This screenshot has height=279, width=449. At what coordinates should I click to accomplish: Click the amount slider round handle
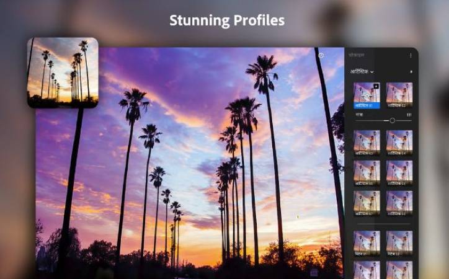coord(393,121)
